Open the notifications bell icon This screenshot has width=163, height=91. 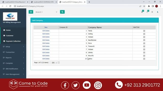tap(142, 12)
